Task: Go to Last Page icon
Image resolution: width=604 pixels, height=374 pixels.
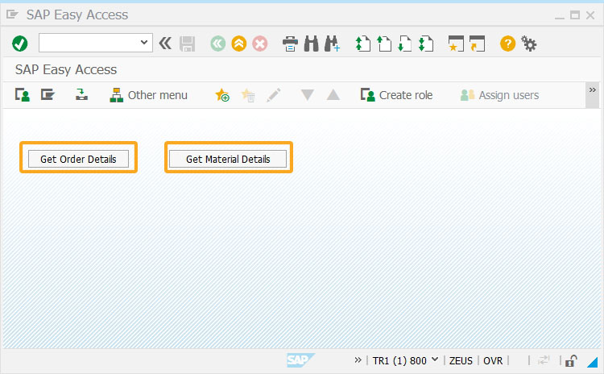Action: 426,44
